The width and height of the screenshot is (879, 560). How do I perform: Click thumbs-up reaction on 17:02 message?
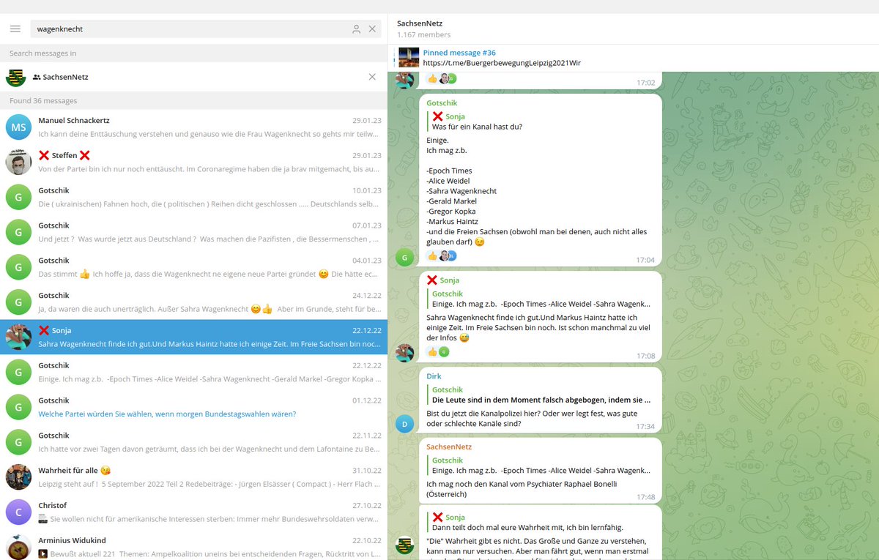(432, 78)
